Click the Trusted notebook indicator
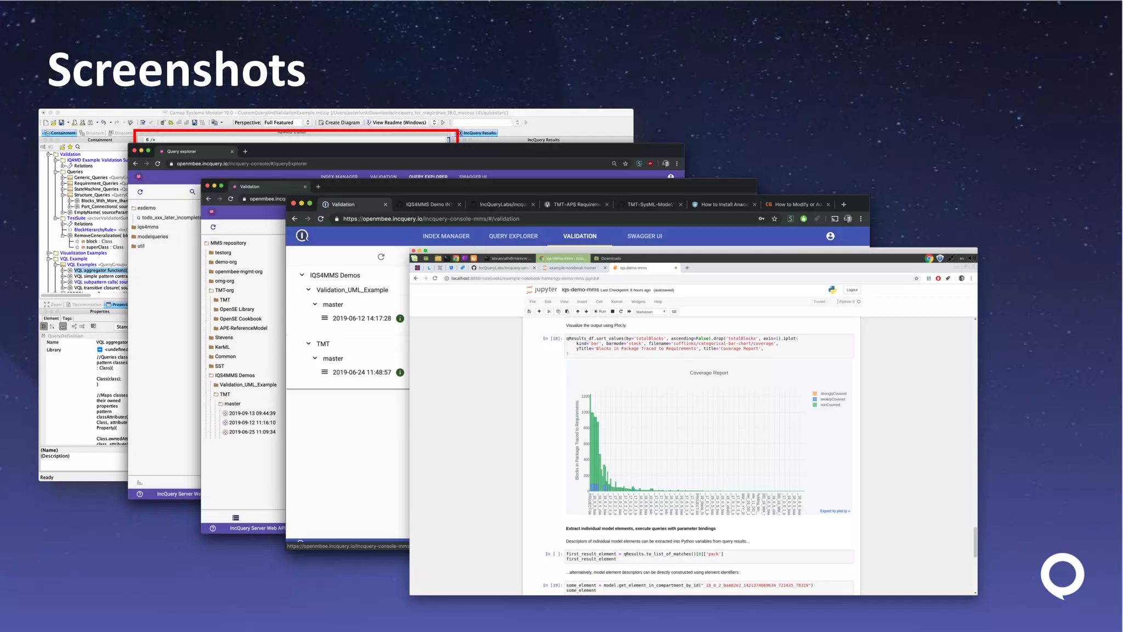This screenshot has height=632, width=1123. tap(819, 301)
